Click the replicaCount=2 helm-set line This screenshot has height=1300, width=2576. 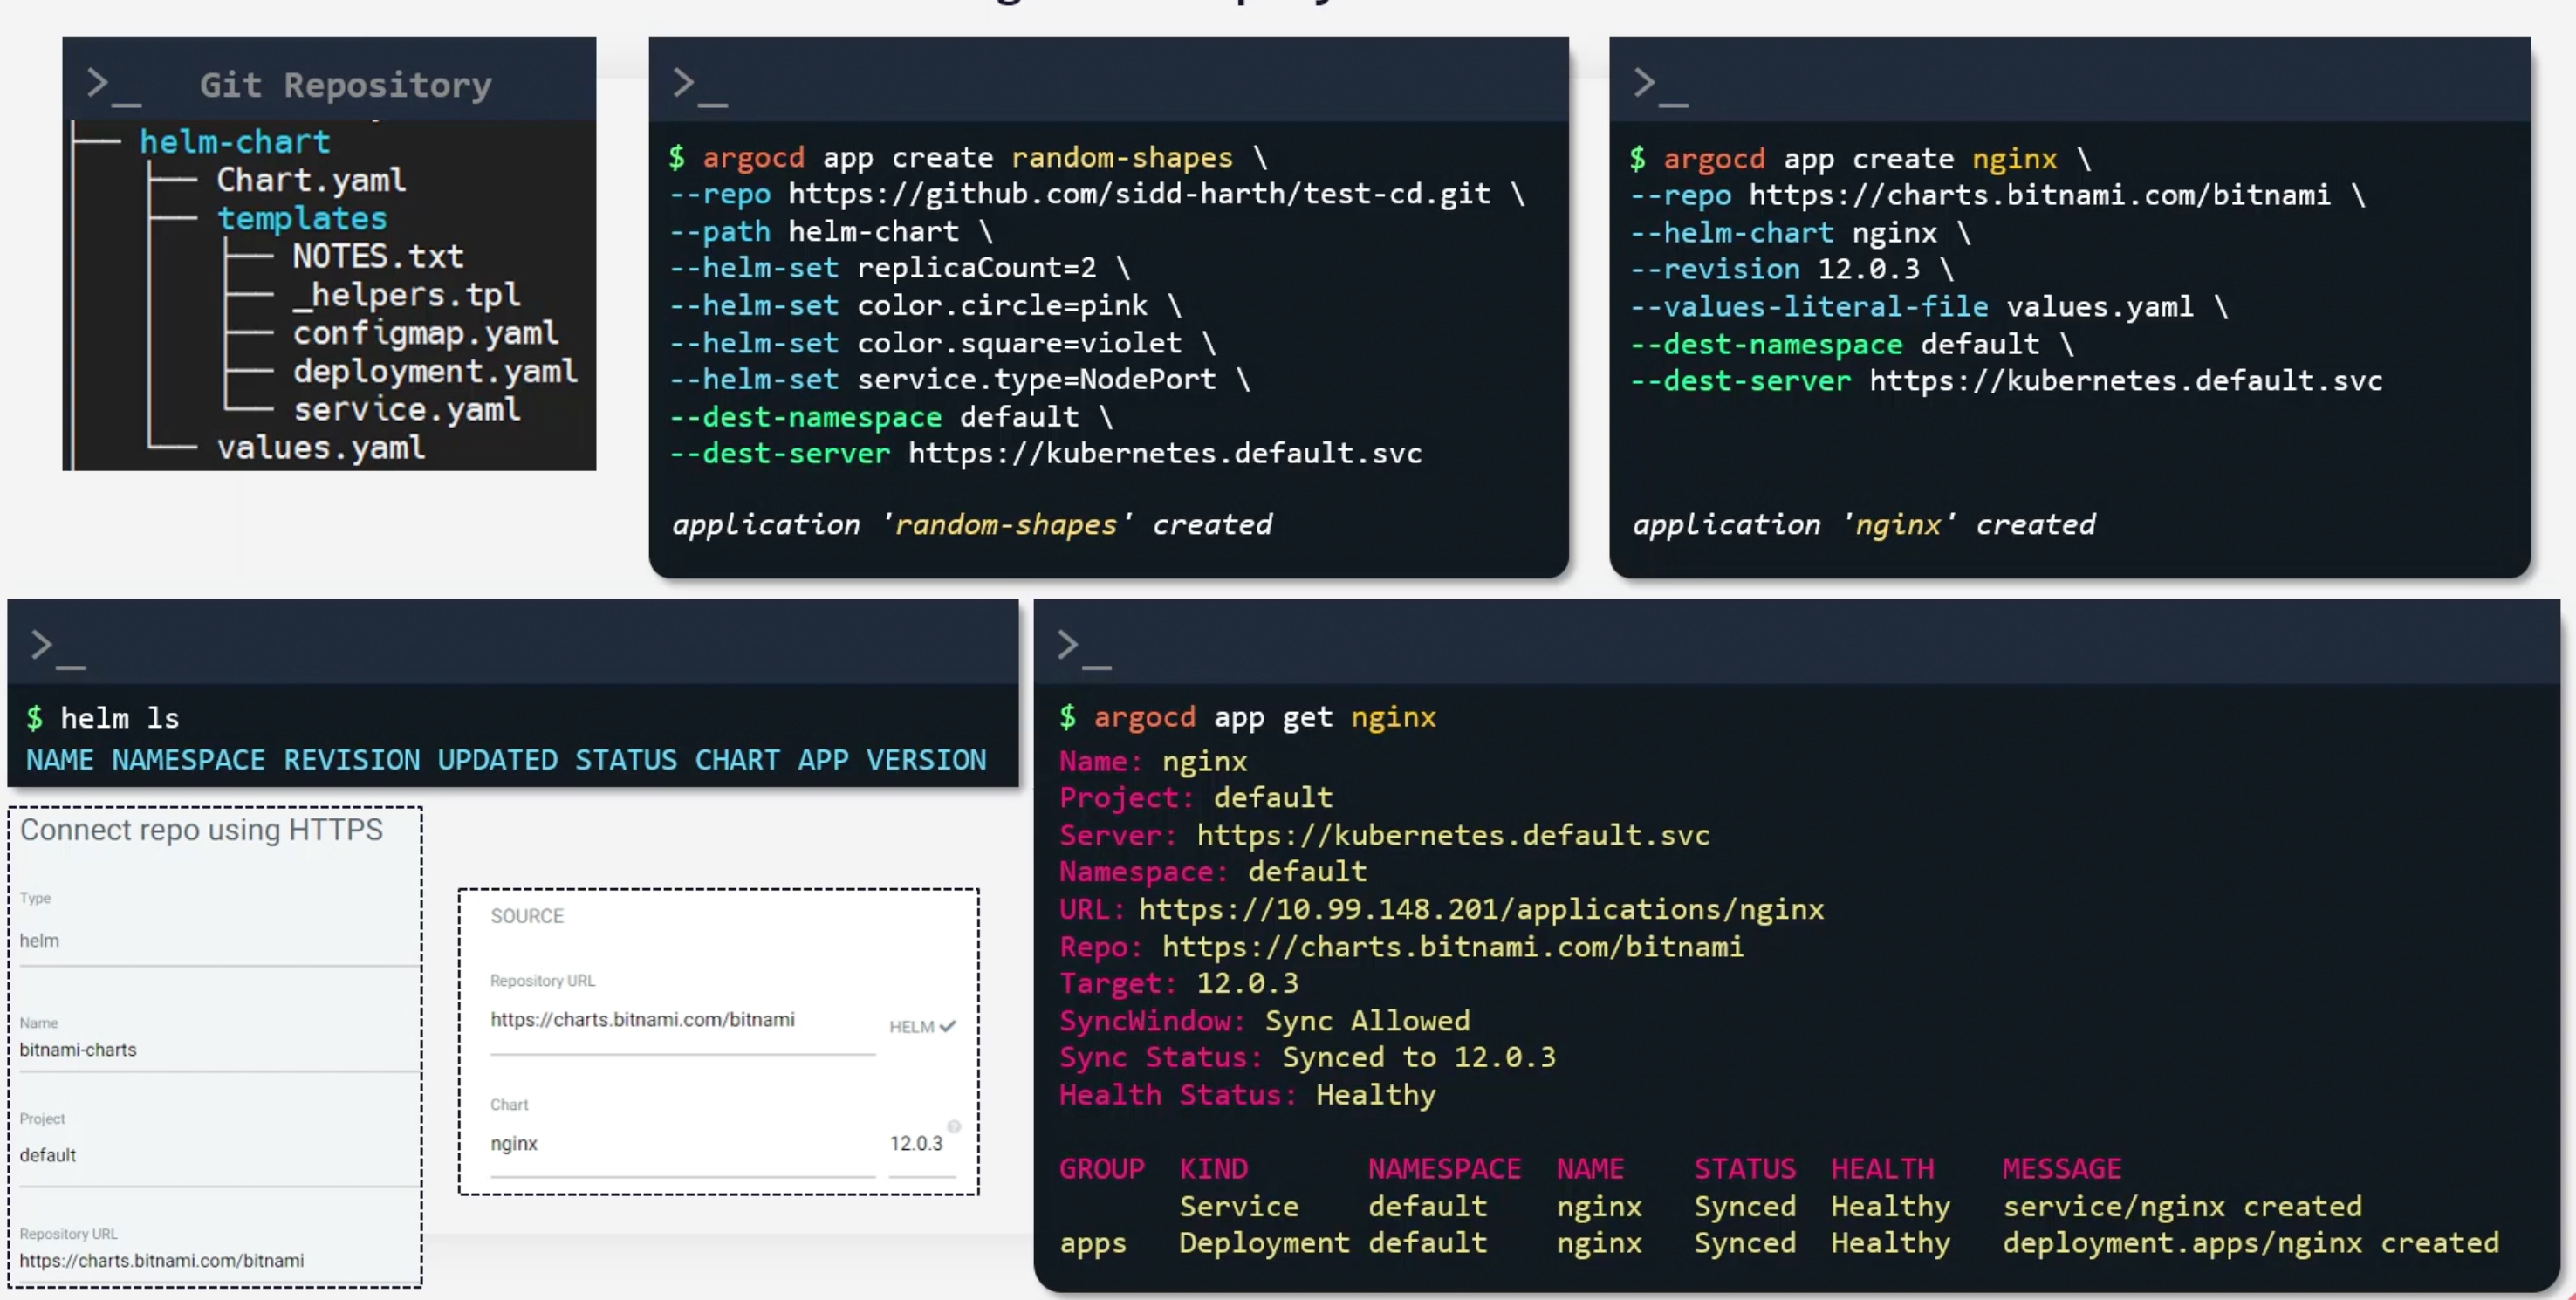[900, 268]
